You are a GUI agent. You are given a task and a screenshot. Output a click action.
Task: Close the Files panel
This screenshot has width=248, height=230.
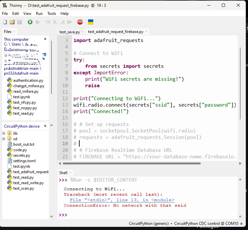coord(14,31)
